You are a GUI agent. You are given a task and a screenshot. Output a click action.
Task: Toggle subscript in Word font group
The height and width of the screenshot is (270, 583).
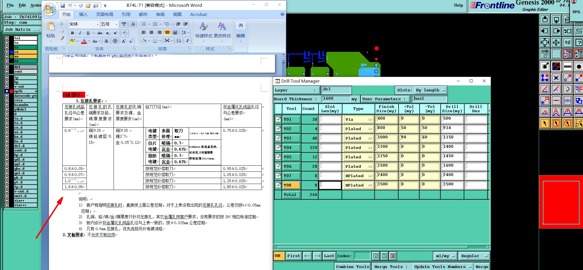click(108, 33)
